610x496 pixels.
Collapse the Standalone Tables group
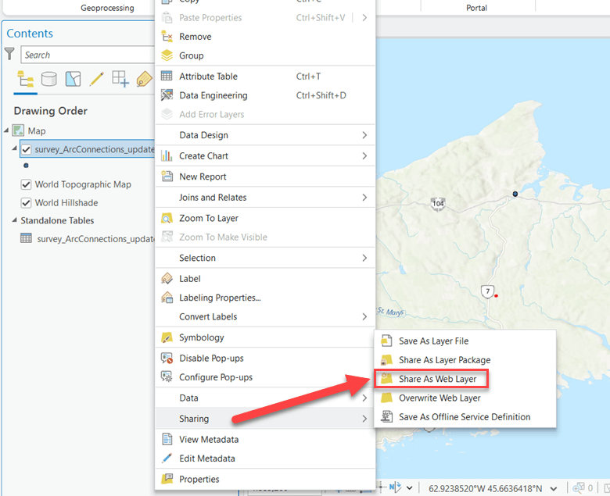pyautogui.click(x=14, y=219)
